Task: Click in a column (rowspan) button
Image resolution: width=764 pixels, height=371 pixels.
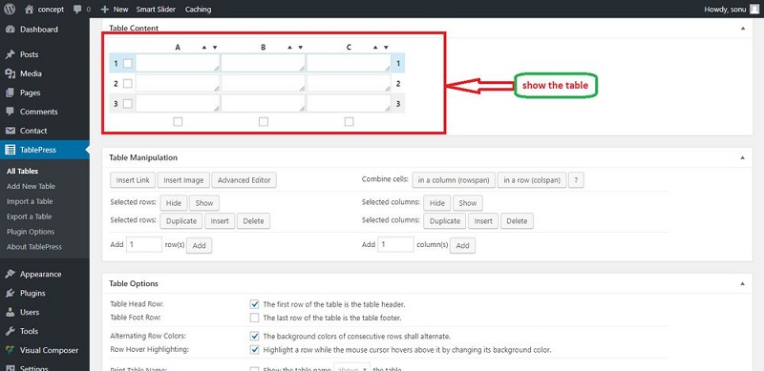Action: [454, 180]
